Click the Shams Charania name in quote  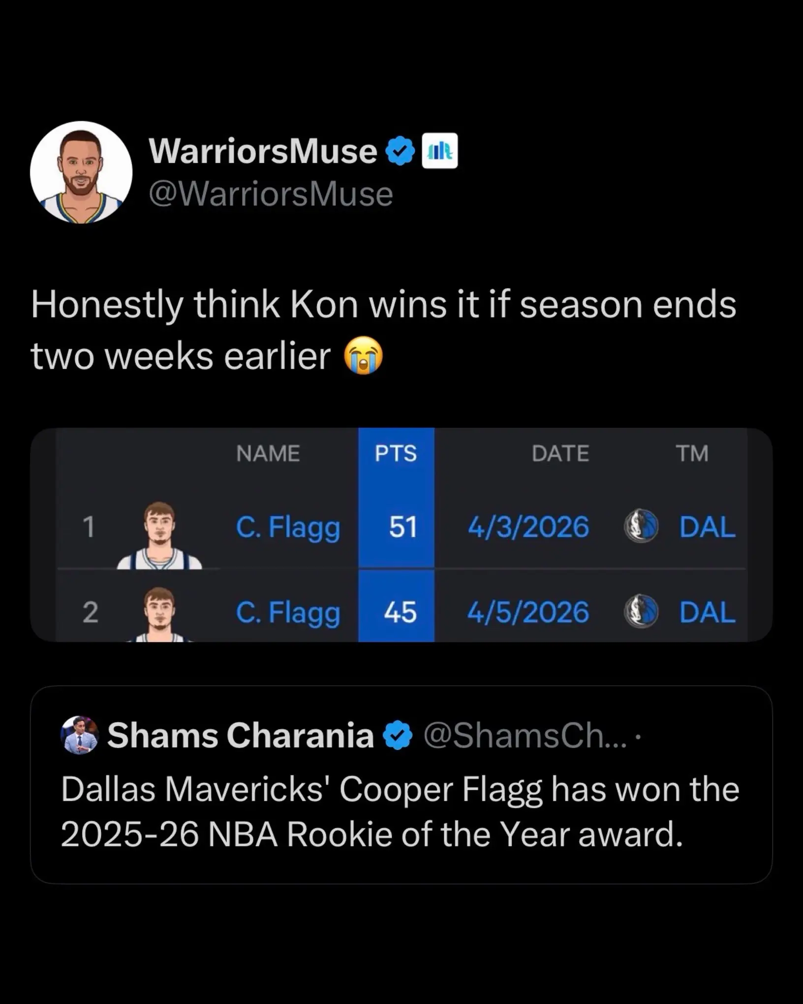point(241,736)
